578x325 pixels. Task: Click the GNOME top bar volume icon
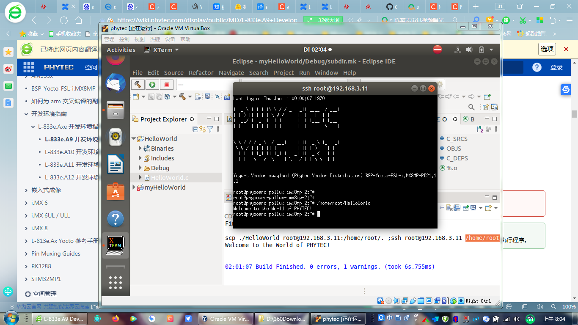tap(469, 50)
